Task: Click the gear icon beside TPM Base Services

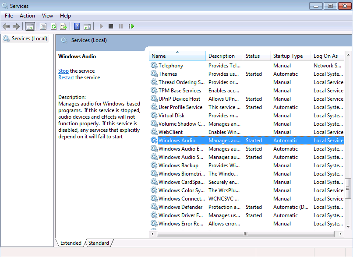Action: 154,91
